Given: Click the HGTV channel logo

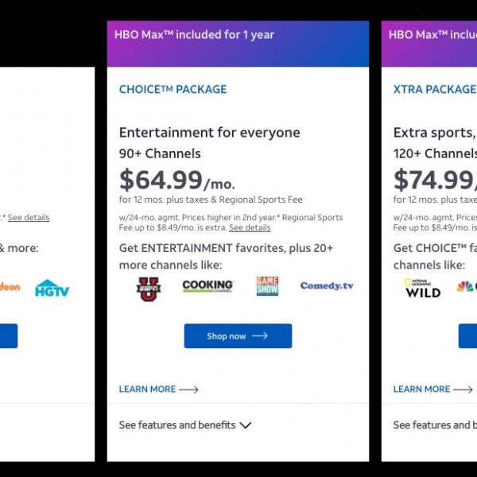Looking at the screenshot, I should point(52,289).
